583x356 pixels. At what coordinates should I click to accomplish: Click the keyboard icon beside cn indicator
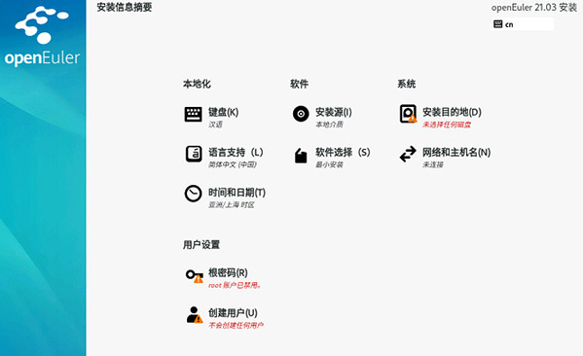pyautogui.click(x=498, y=24)
